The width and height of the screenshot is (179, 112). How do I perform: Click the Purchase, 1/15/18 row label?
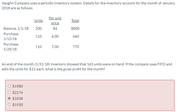click(11, 36)
